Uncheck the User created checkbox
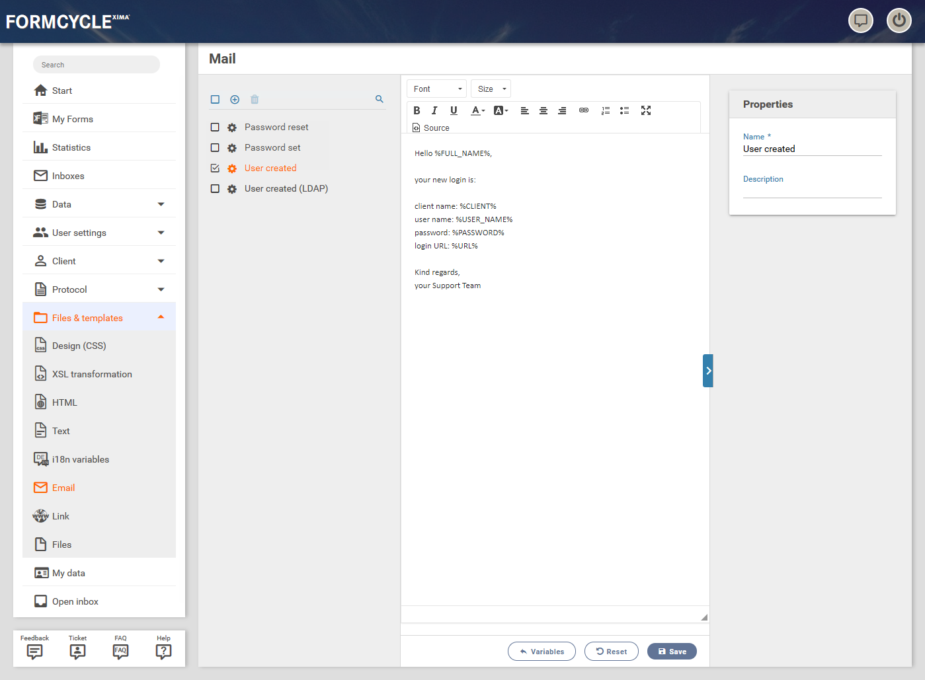 click(215, 169)
